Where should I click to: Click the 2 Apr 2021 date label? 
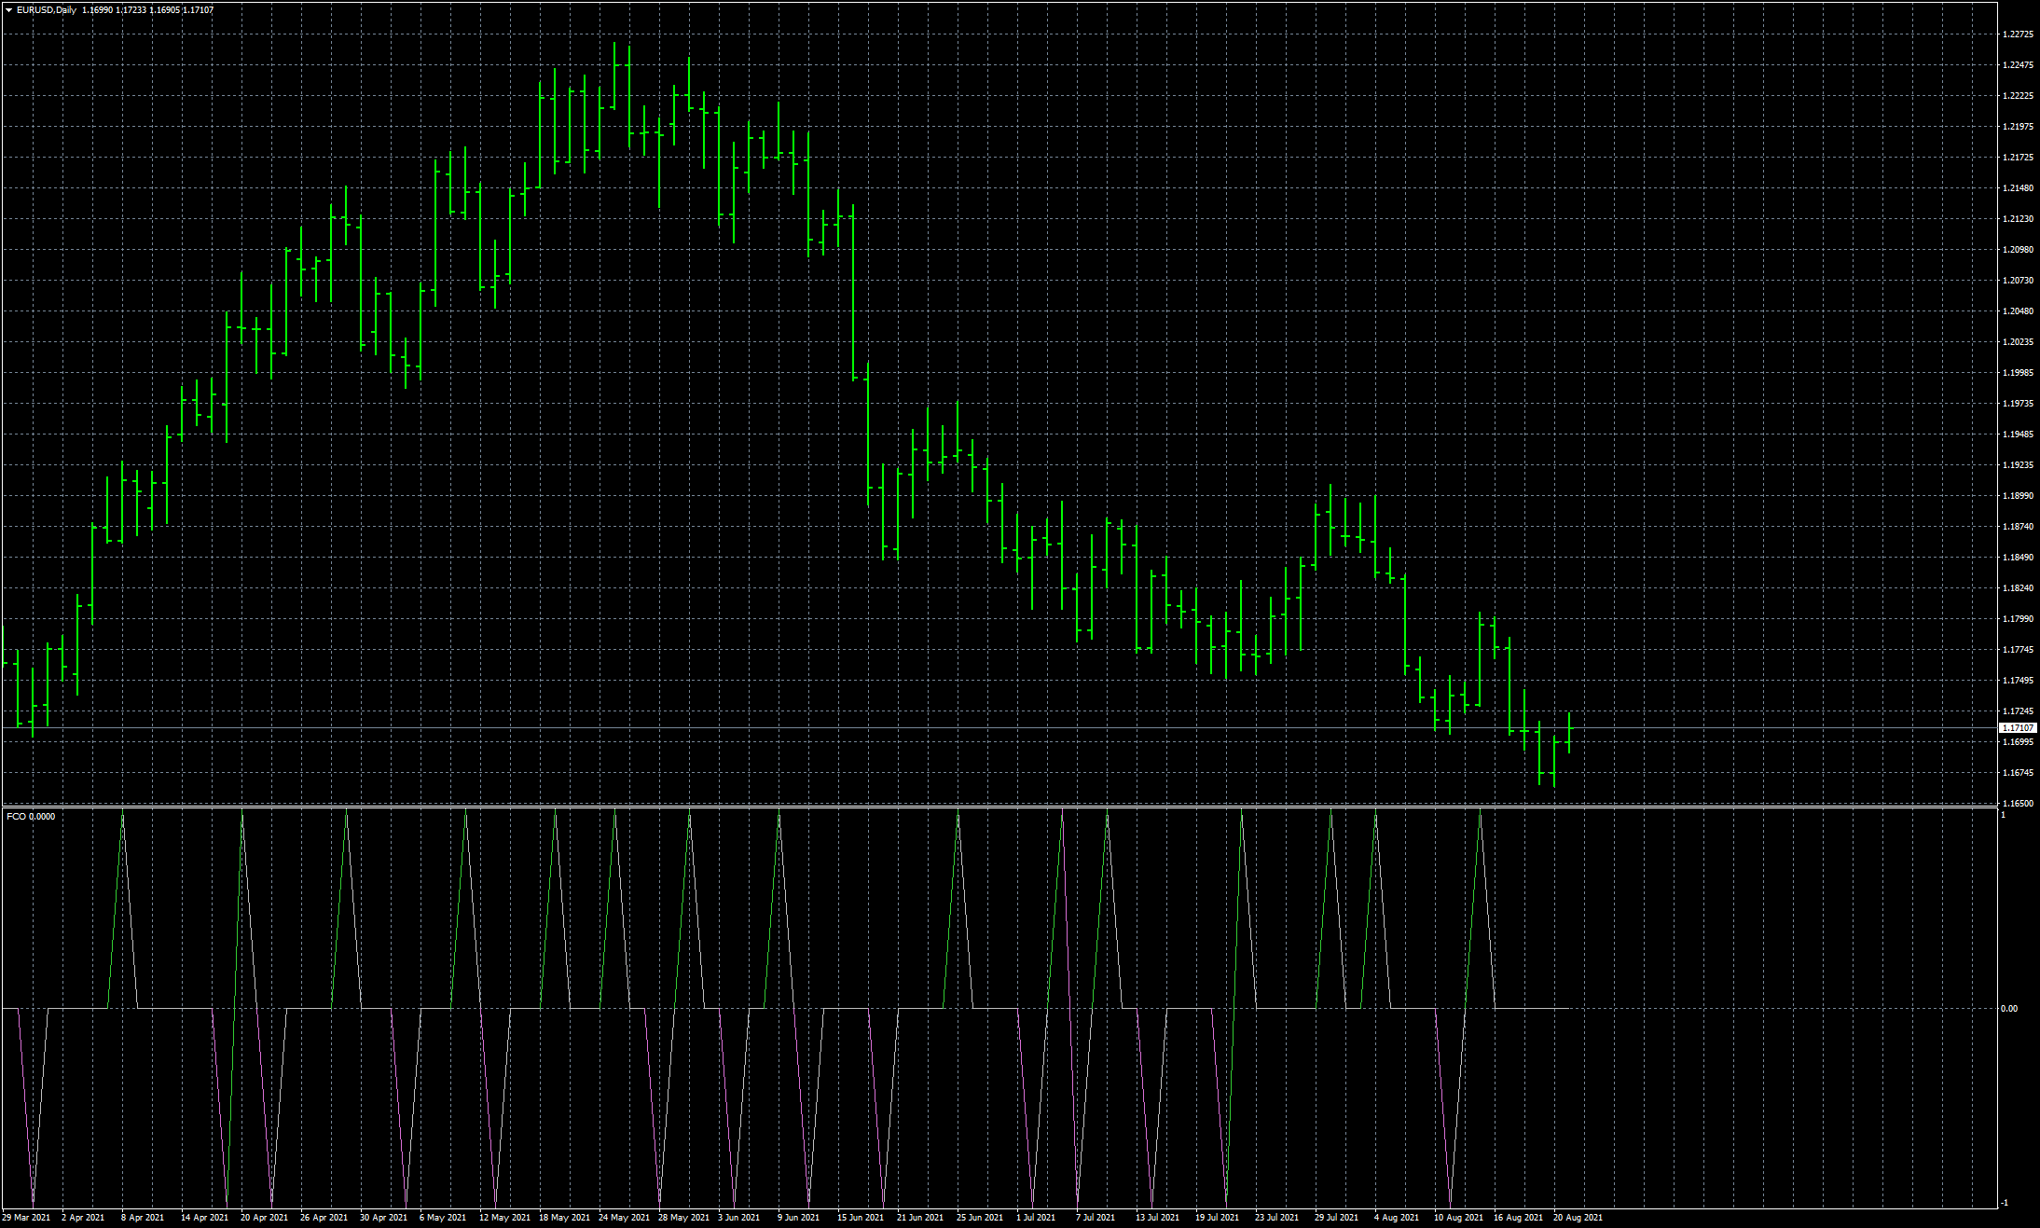tap(83, 1218)
